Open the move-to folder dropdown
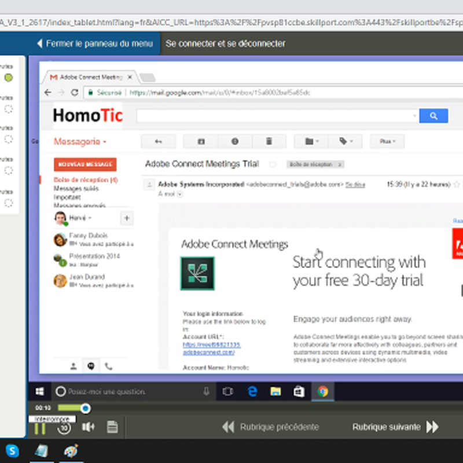 click(311, 141)
